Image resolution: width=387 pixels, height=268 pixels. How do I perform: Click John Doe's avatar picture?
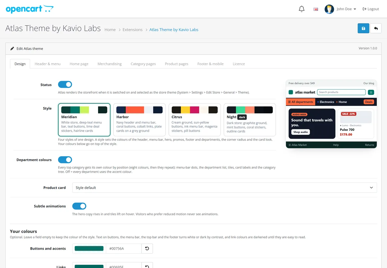329,9
